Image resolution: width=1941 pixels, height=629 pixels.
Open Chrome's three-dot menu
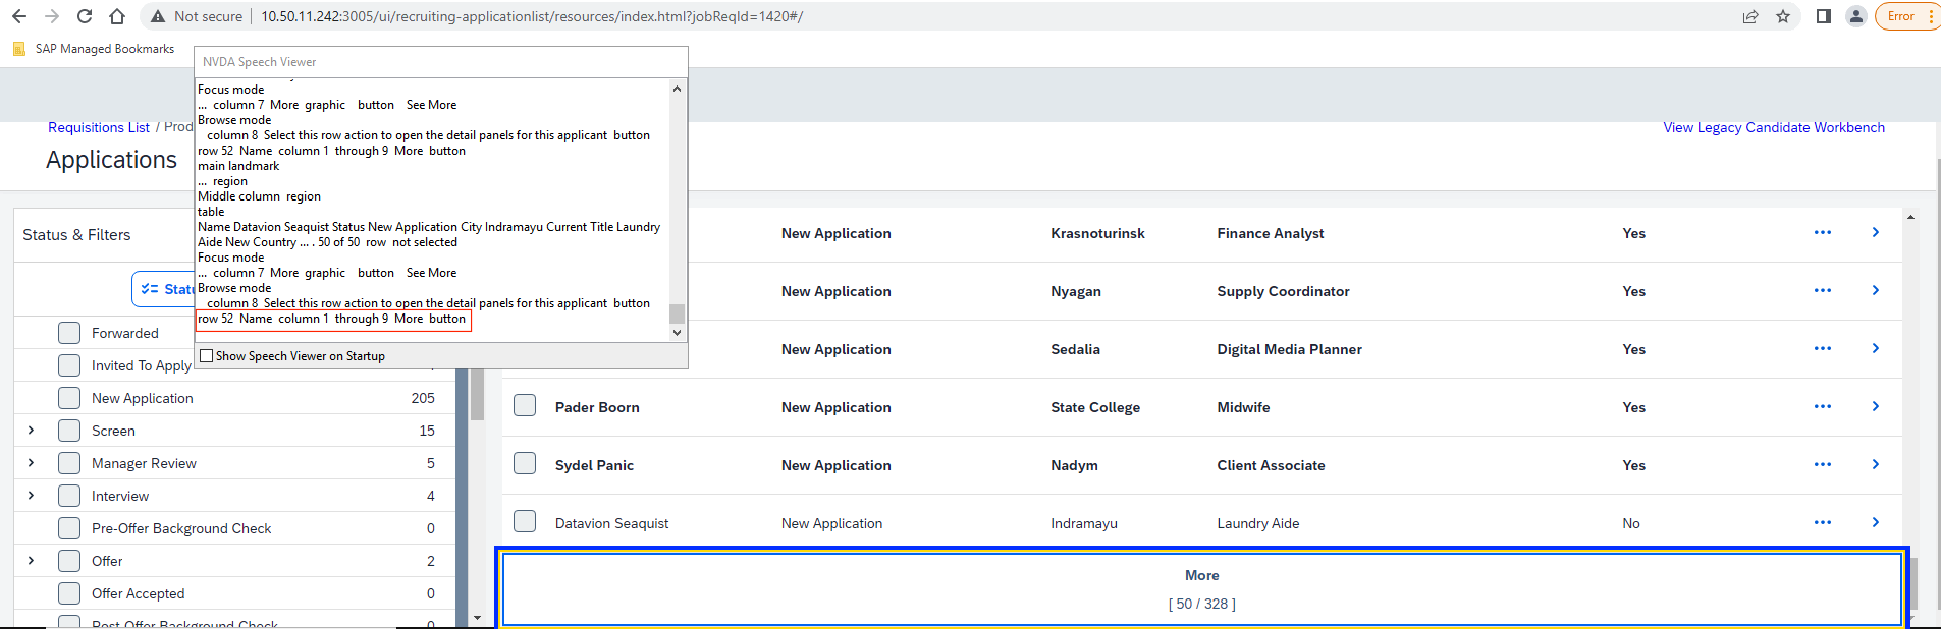(x=1930, y=16)
